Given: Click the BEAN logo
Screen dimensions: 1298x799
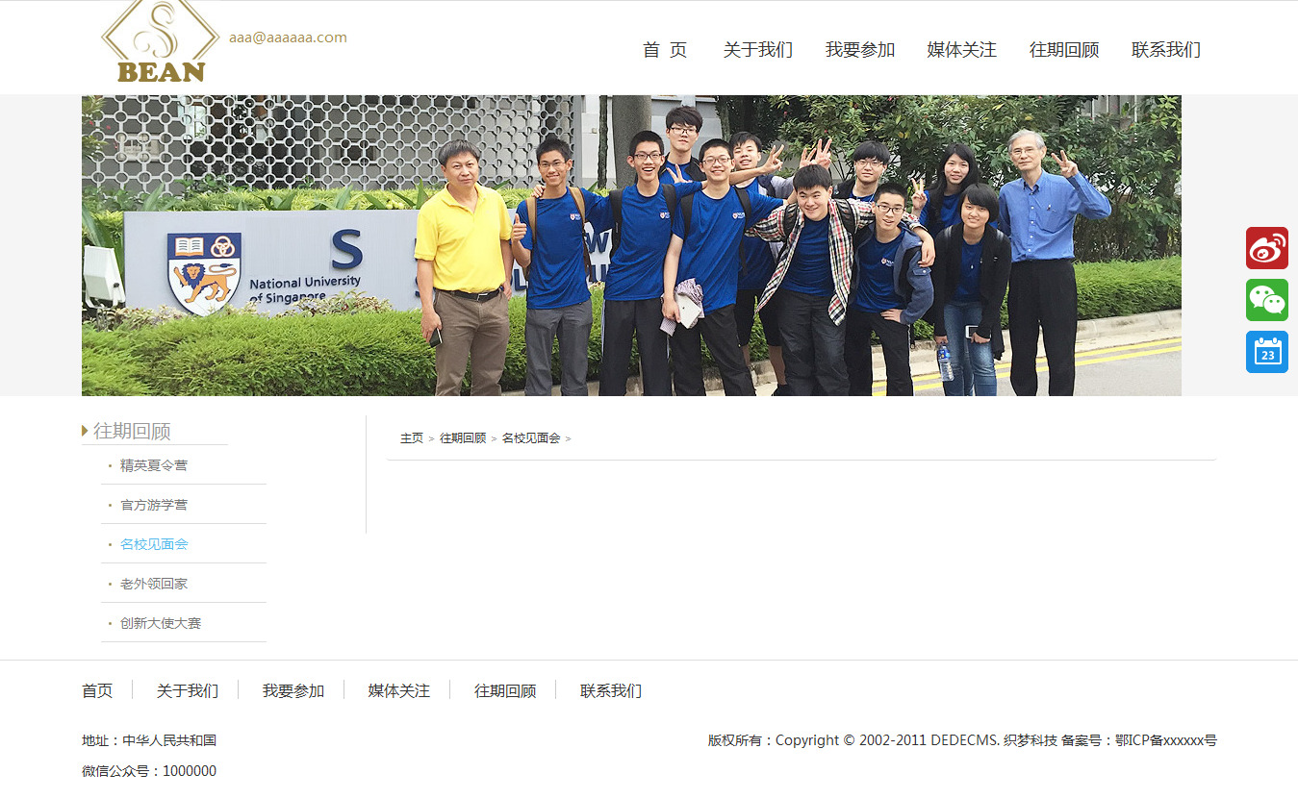Looking at the screenshot, I should click(161, 43).
